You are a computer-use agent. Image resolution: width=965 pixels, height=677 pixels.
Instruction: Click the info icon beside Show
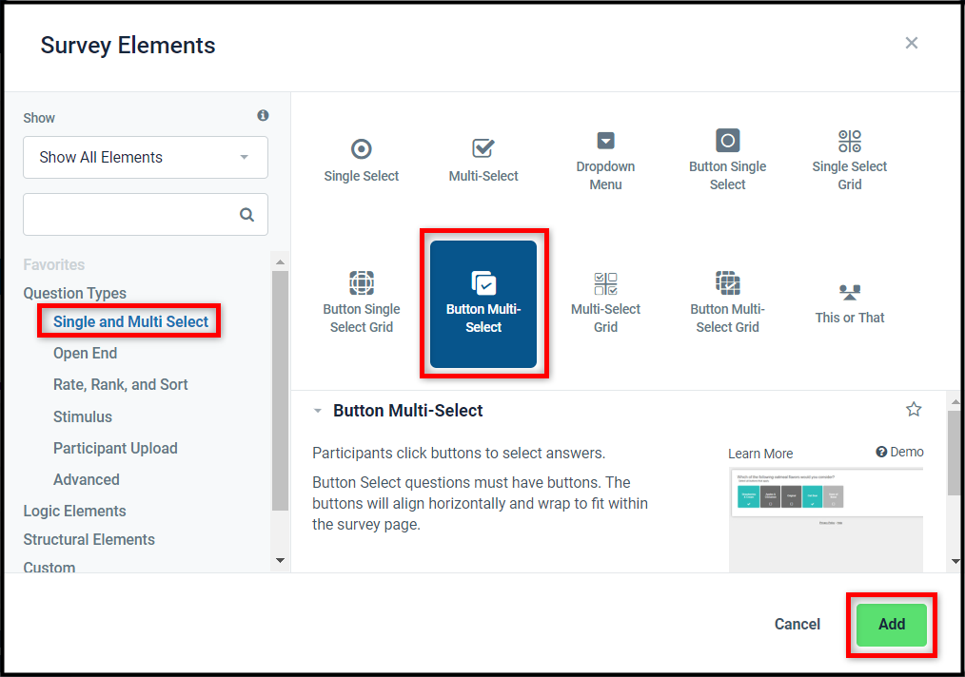pyautogui.click(x=263, y=116)
